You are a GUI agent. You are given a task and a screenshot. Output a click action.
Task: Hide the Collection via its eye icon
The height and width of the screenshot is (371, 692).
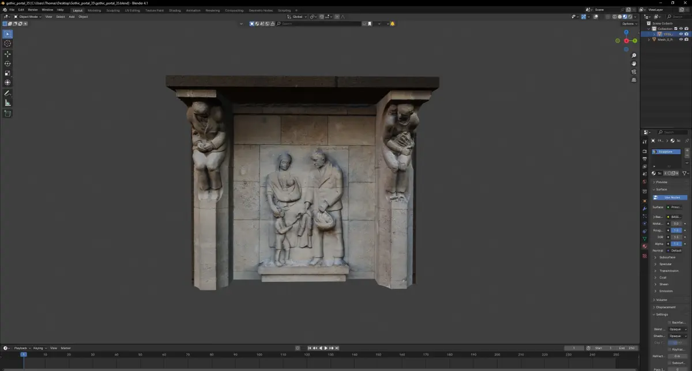pyautogui.click(x=681, y=29)
